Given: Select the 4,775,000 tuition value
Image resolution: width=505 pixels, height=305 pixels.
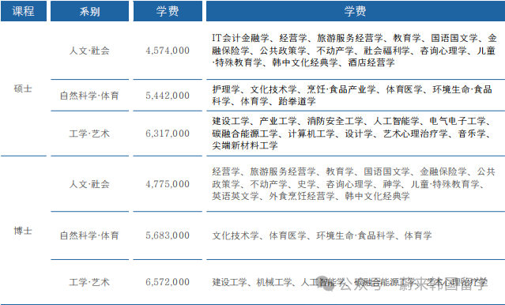Looking at the screenshot, I should [x=168, y=184].
